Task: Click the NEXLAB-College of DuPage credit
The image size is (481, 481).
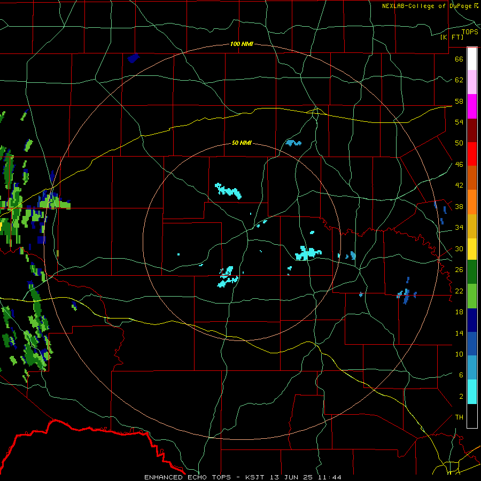Action: (430, 6)
